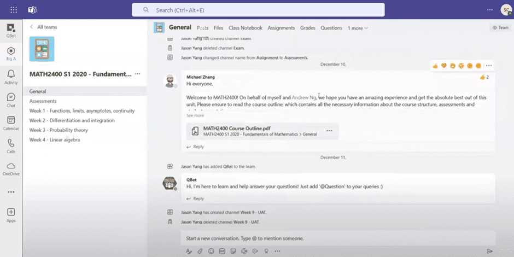Open the Apps store
This screenshot has width=514, height=257.
pyautogui.click(x=11, y=215)
